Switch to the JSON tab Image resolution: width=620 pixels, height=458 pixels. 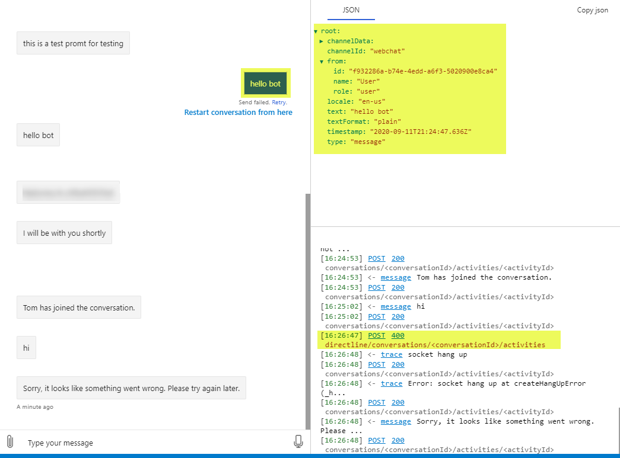350,10
